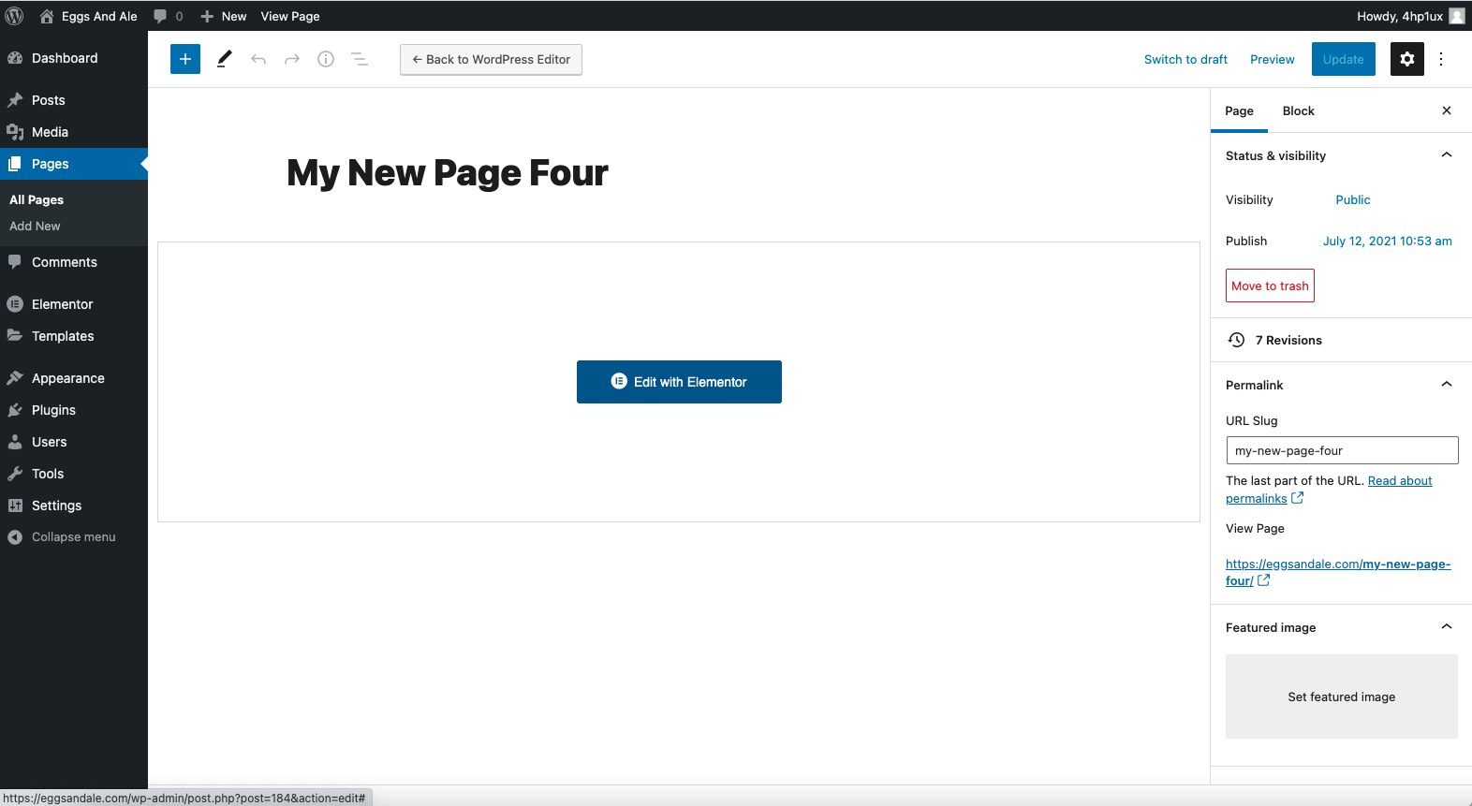The height and width of the screenshot is (806, 1472).
Task: Click the My New Page Four title
Action: click(448, 173)
